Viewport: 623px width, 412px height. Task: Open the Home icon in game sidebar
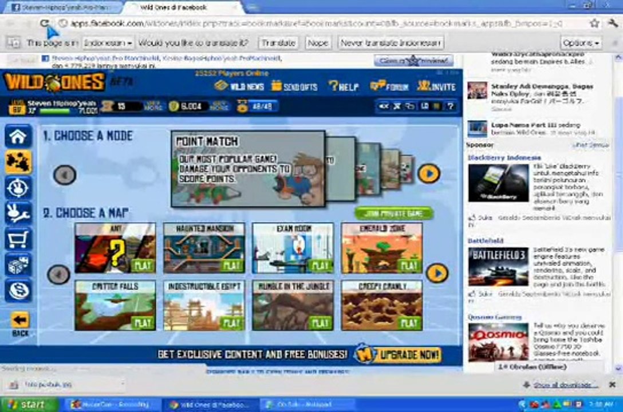pyautogui.click(x=18, y=137)
